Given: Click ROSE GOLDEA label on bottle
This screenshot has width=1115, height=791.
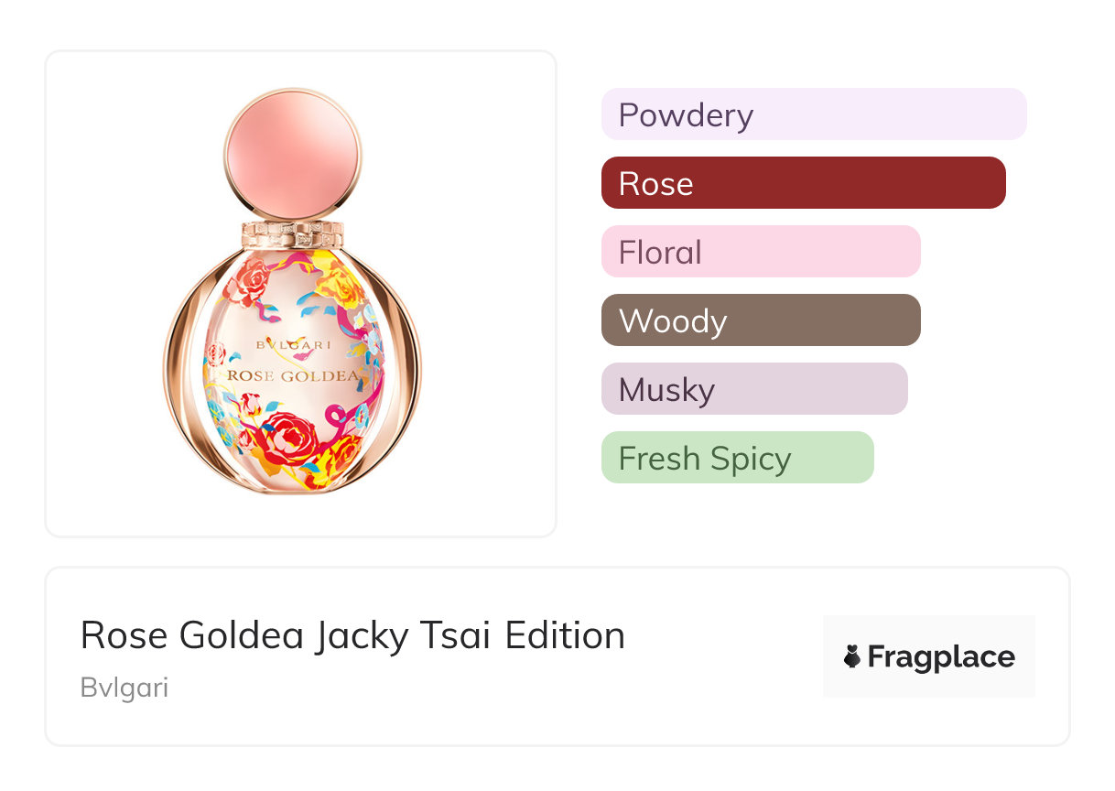Looking at the screenshot, I should [x=292, y=374].
